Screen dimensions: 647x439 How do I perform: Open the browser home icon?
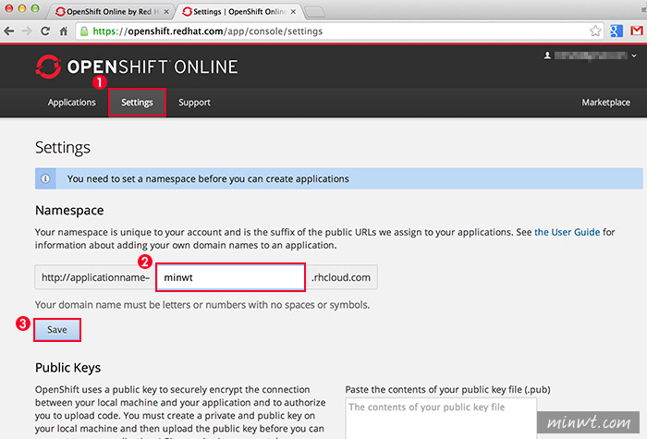(x=64, y=30)
